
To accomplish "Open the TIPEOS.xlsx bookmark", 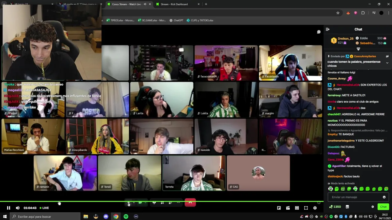I will (120, 20).
